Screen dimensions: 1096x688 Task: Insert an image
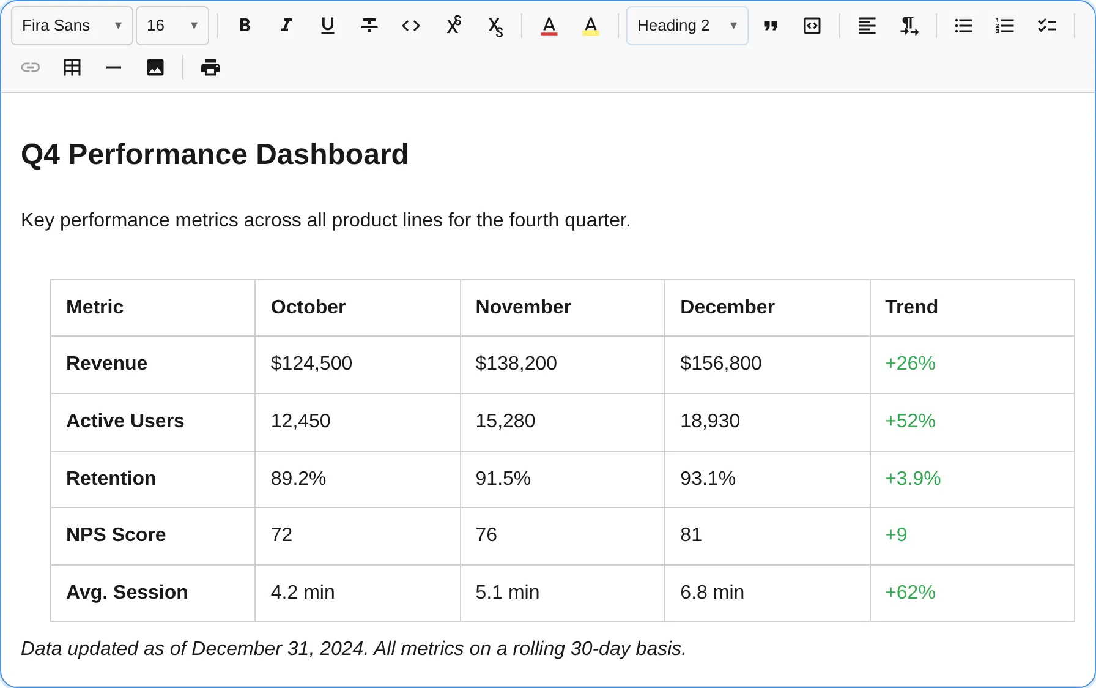(x=155, y=67)
